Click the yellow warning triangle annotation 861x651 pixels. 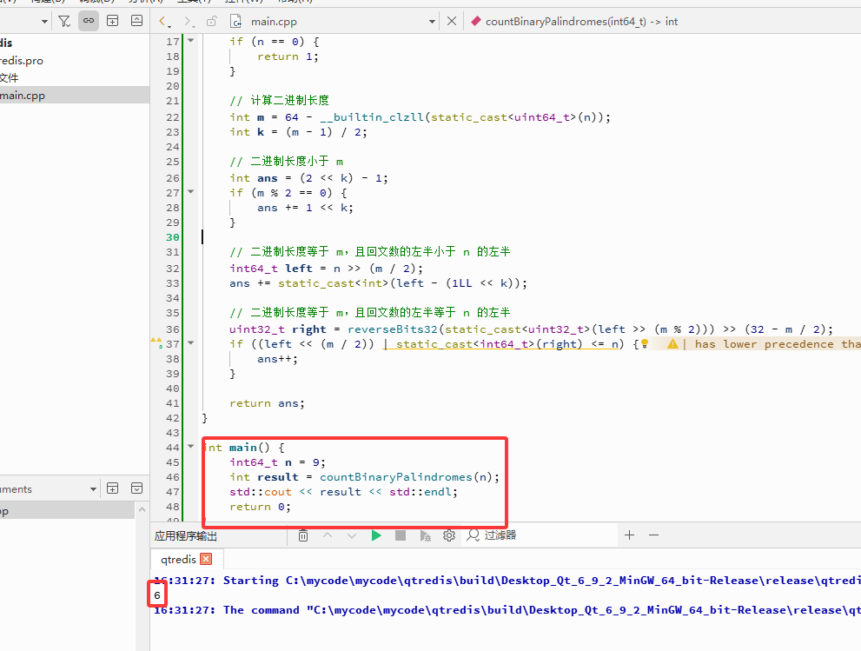click(672, 344)
